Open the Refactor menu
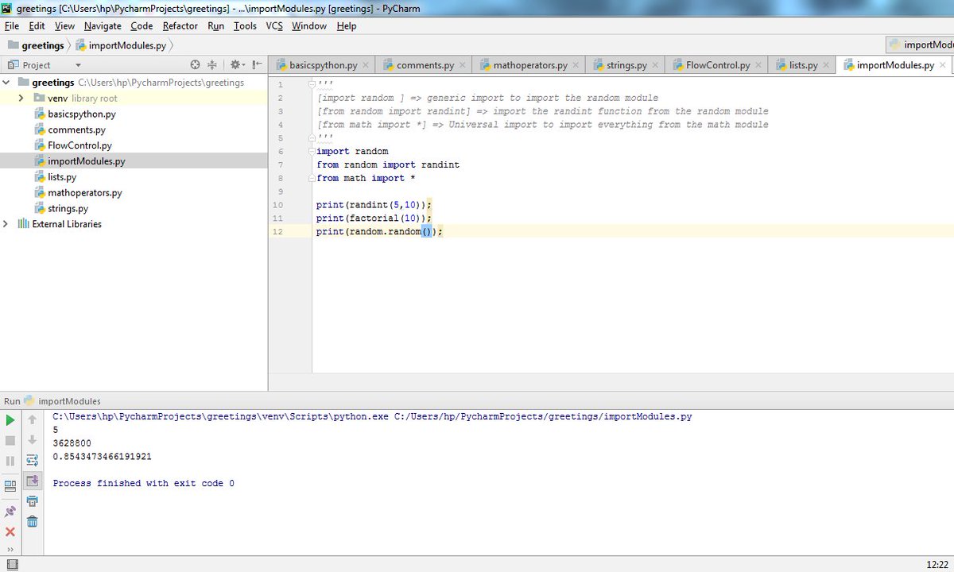 click(180, 26)
